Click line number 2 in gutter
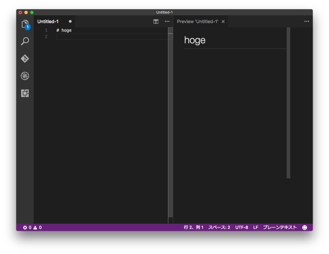This screenshot has width=329, height=254. point(46,37)
